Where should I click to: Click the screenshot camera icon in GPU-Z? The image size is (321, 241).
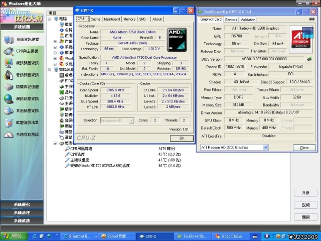[x=312, y=19]
